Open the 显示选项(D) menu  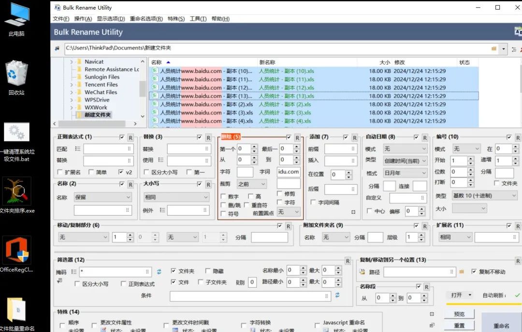(111, 19)
